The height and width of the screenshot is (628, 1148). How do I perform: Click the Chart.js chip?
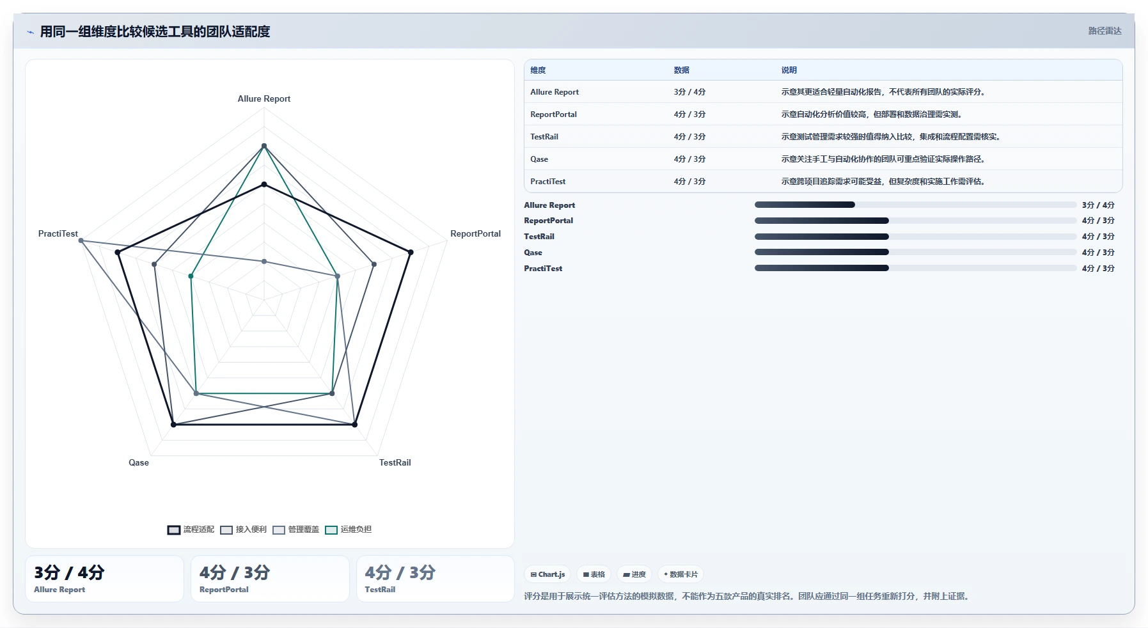[x=548, y=574]
